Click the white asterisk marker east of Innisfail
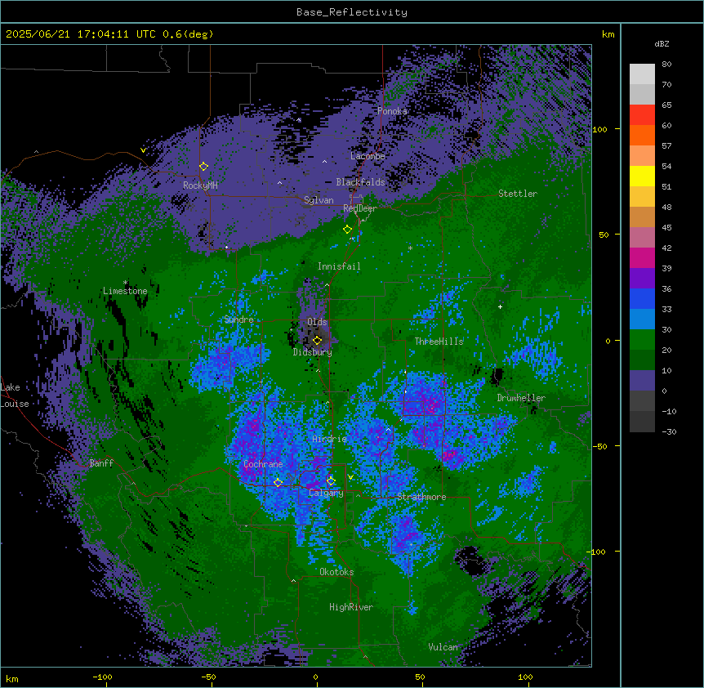The image size is (704, 688). [x=410, y=248]
